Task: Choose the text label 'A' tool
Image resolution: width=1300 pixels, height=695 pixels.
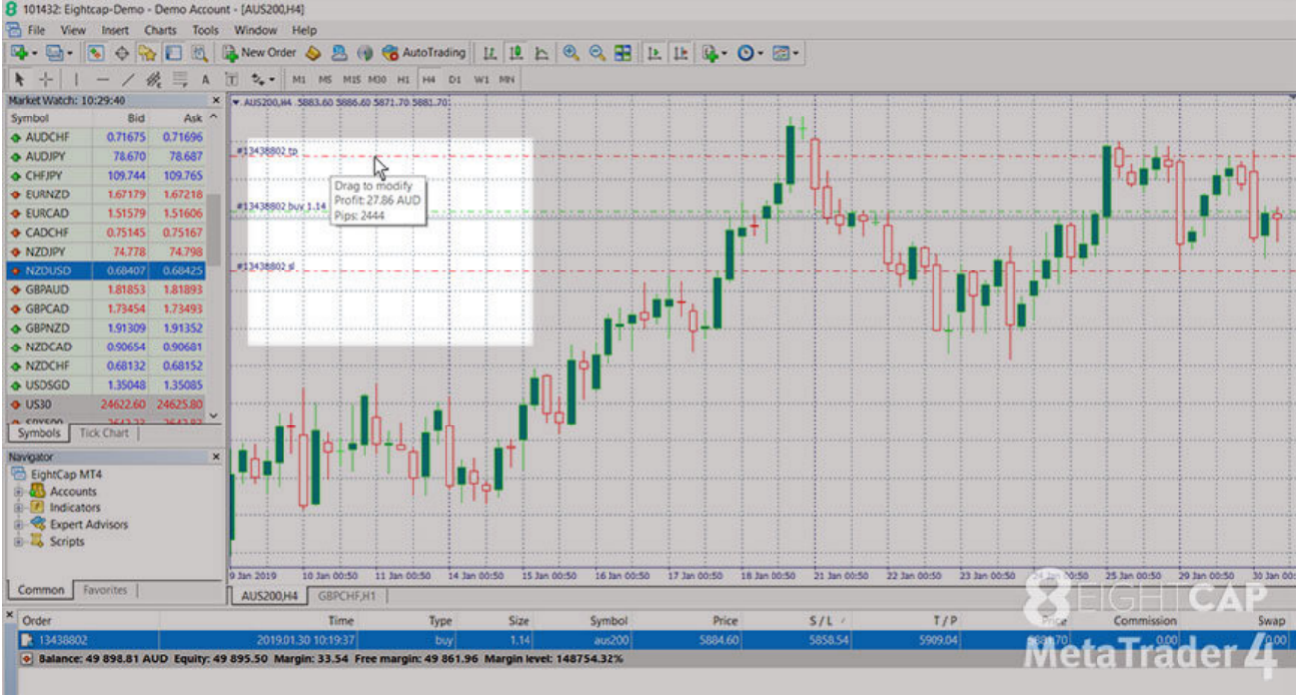Action: point(205,79)
